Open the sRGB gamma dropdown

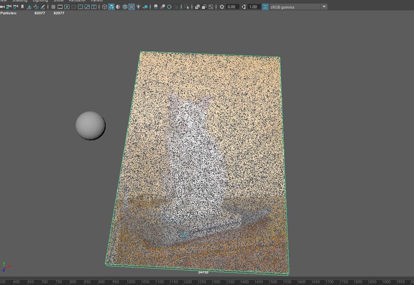(x=324, y=7)
